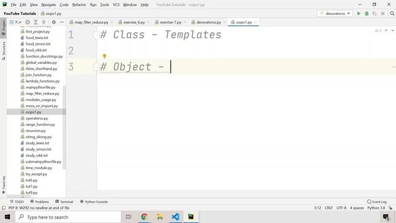The height and width of the screenshot is (223, 396).
Task: Open File Explorer from the taskbar
Action: (x=160, y=217)
